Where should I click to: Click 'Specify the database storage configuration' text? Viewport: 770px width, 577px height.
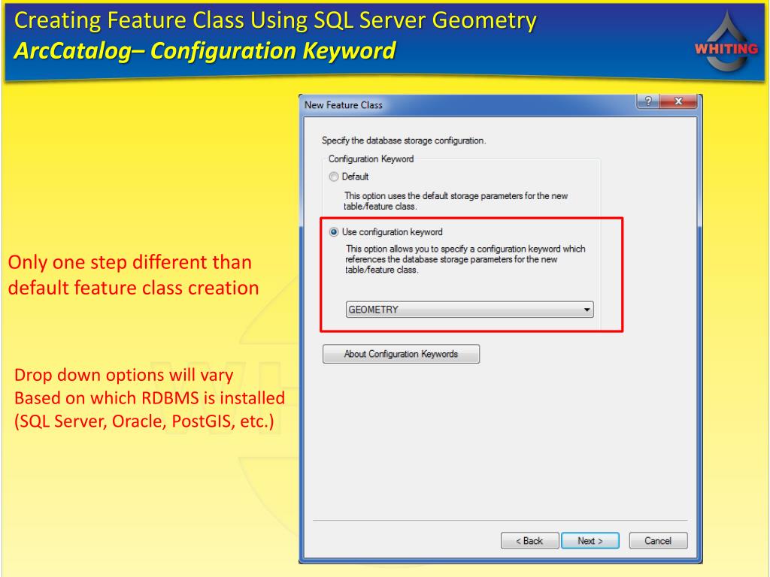404,140
